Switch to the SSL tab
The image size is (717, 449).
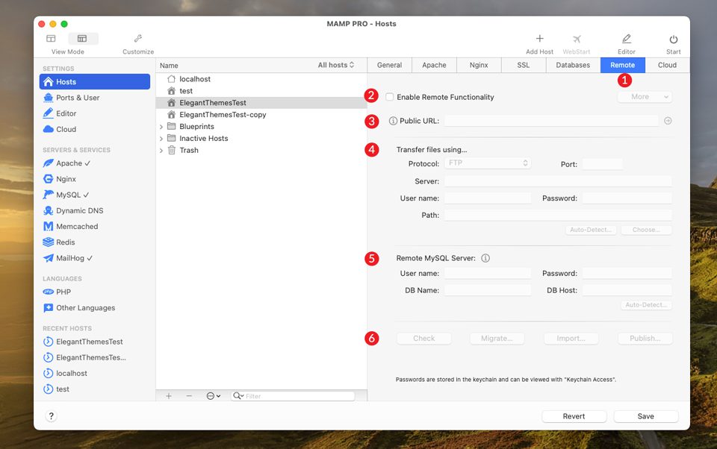point(523,65)
